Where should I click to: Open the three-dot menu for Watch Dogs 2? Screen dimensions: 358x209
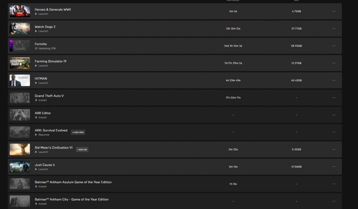click(334, 29)
